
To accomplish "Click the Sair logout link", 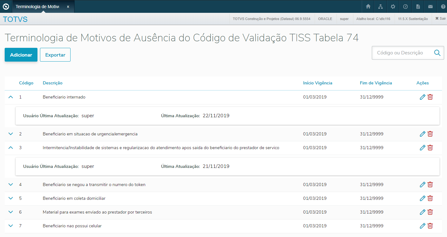I will tap(440, 19).
